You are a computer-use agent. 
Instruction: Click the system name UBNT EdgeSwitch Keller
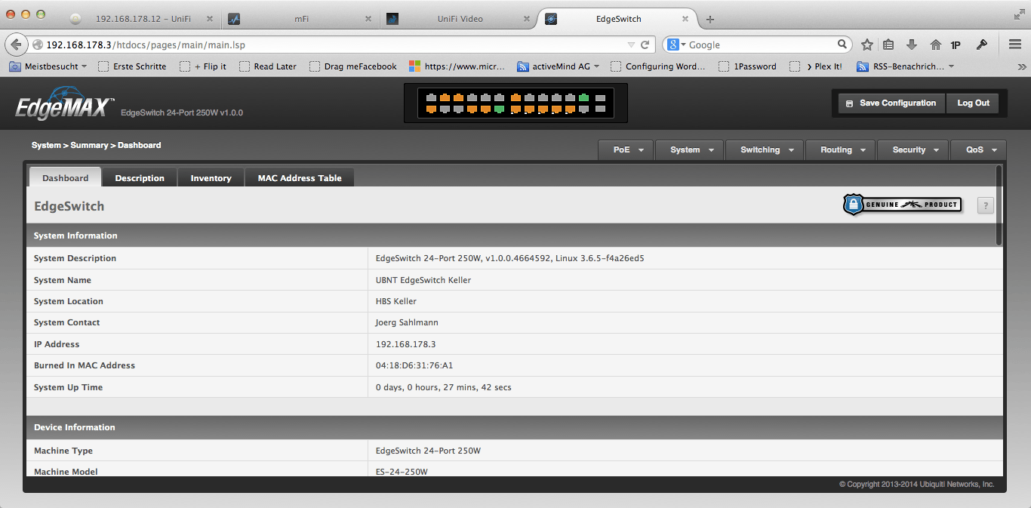tap(423, 280)
